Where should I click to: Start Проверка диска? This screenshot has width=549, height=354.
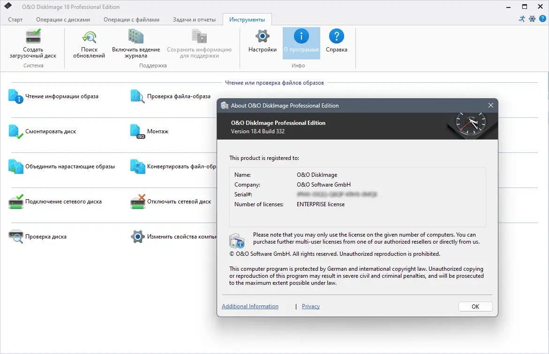point(38,237)
